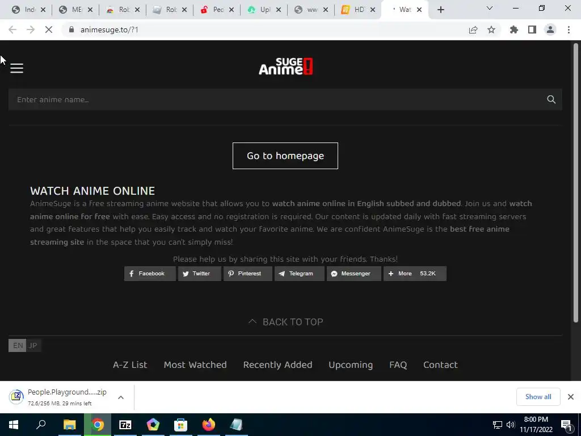The image size is (581, 436).
Task: Click the Go to homepage button
Action: click(x=285, y=156)
